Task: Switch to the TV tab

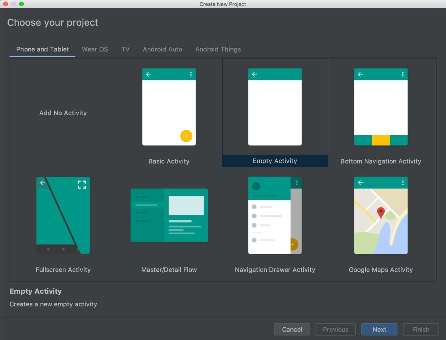Action: pyautogui.click(x=125, y=49)
